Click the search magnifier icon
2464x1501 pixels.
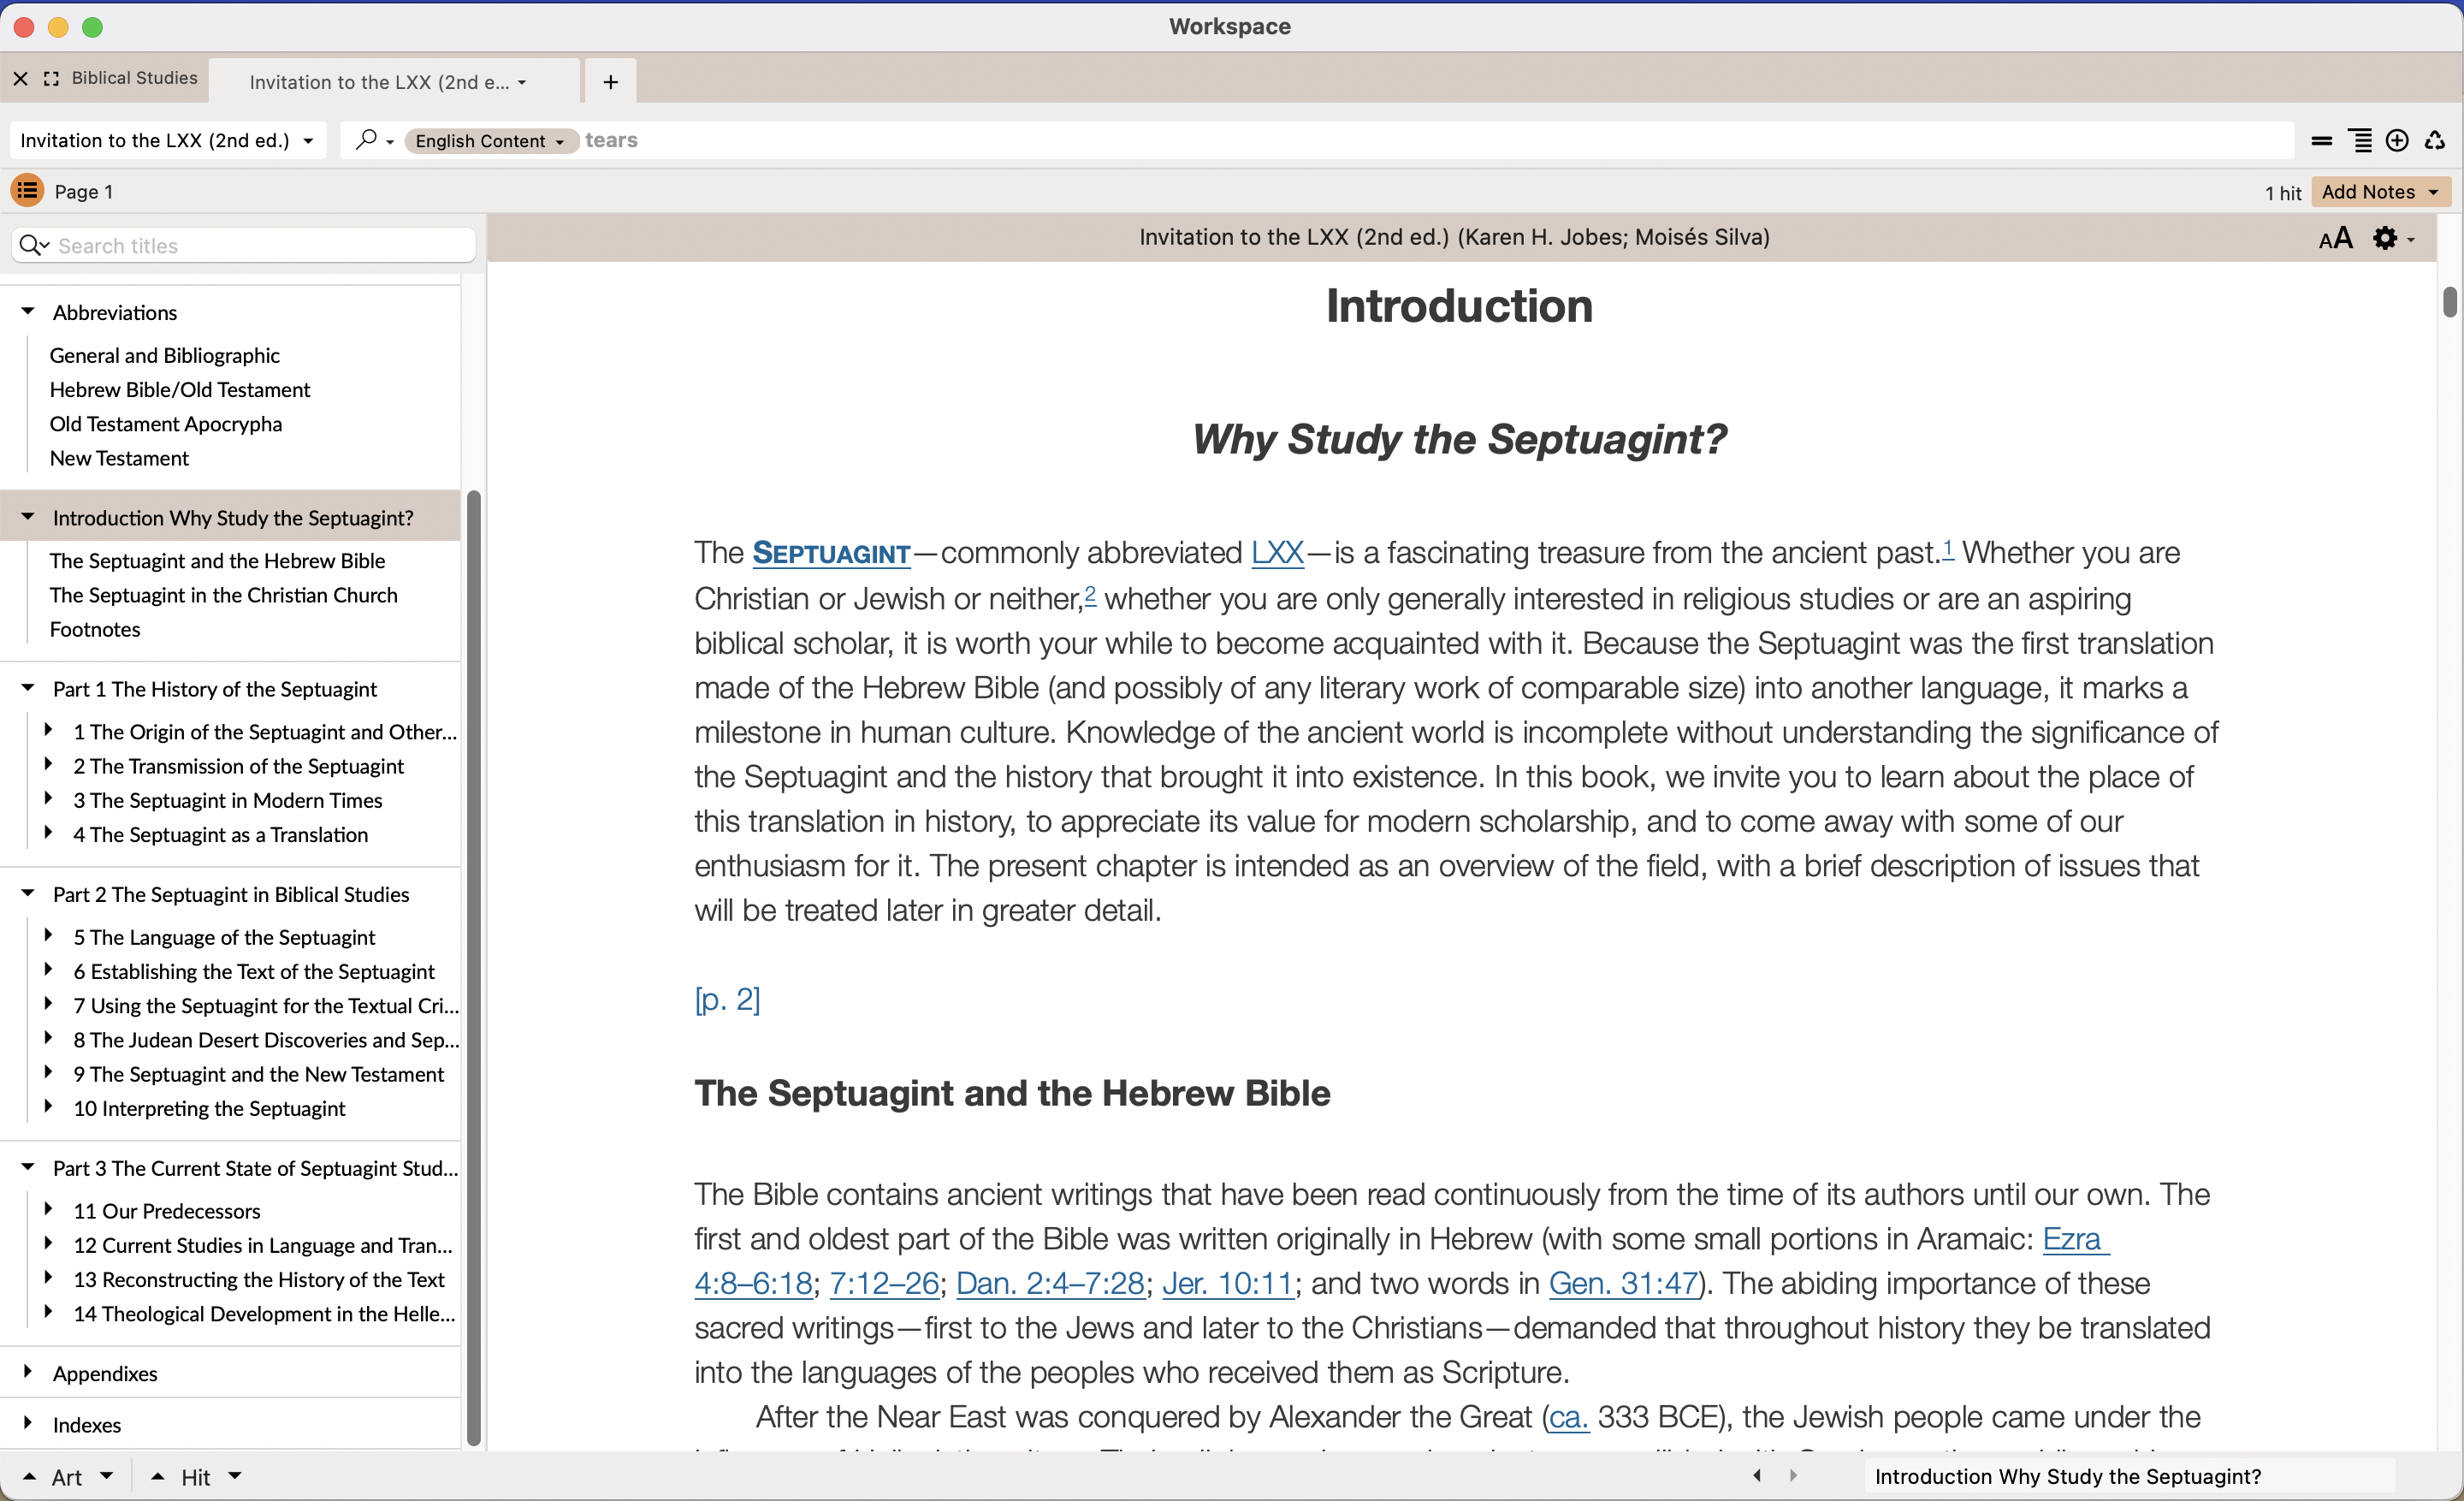click(x=367, y=140)
